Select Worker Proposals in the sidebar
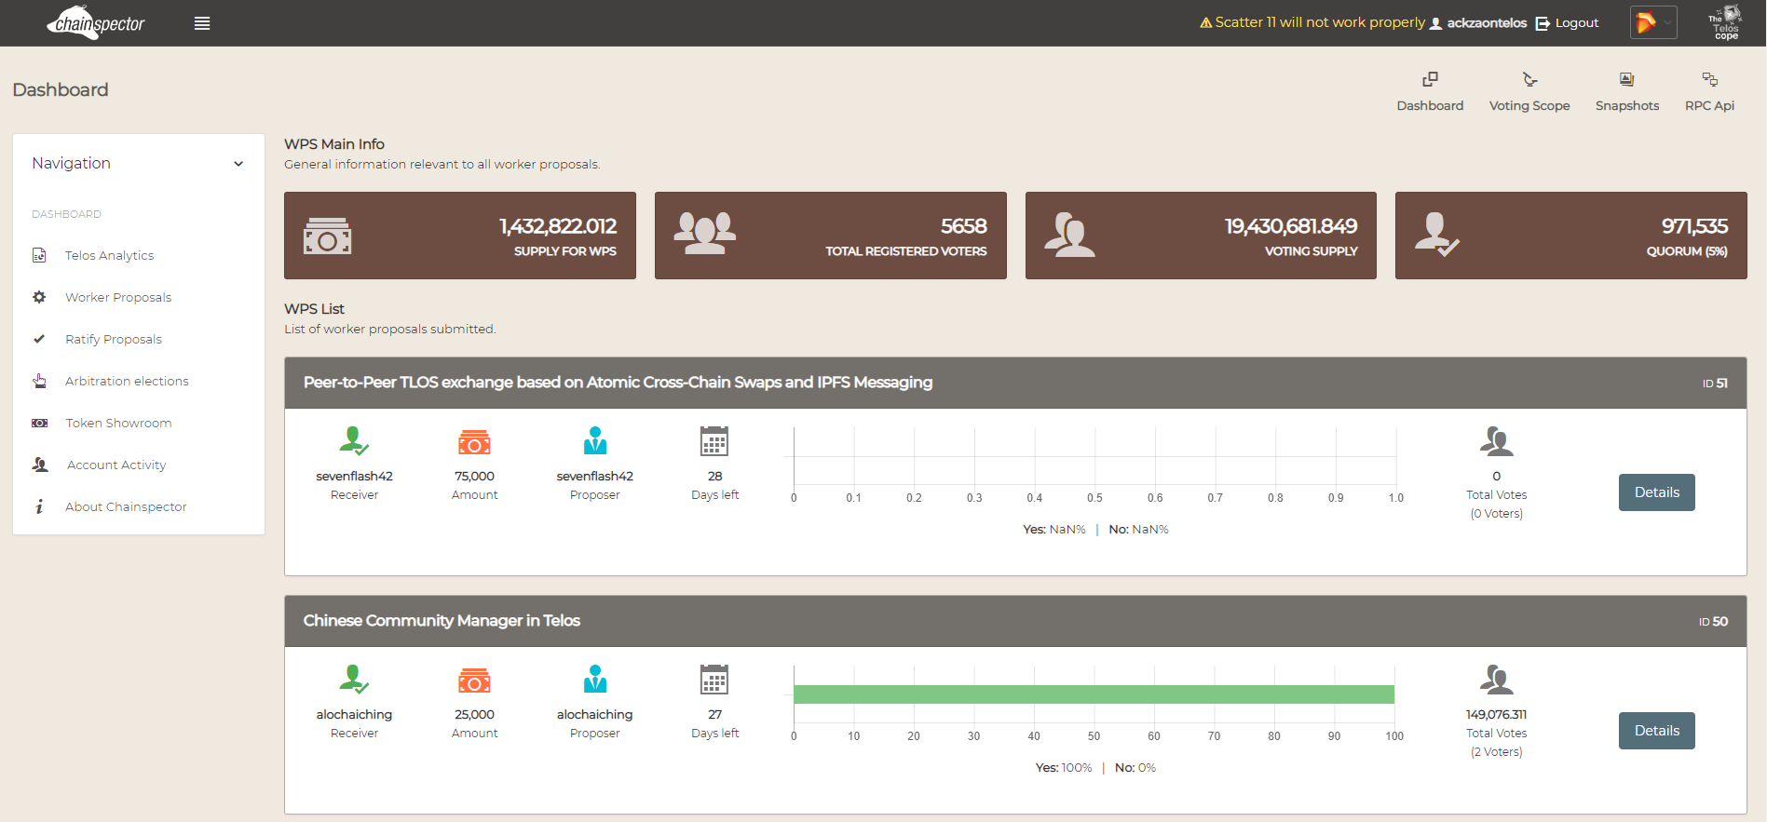This screenshot has height=822, width=1767. pyautogui.click(x=117, y=297)
